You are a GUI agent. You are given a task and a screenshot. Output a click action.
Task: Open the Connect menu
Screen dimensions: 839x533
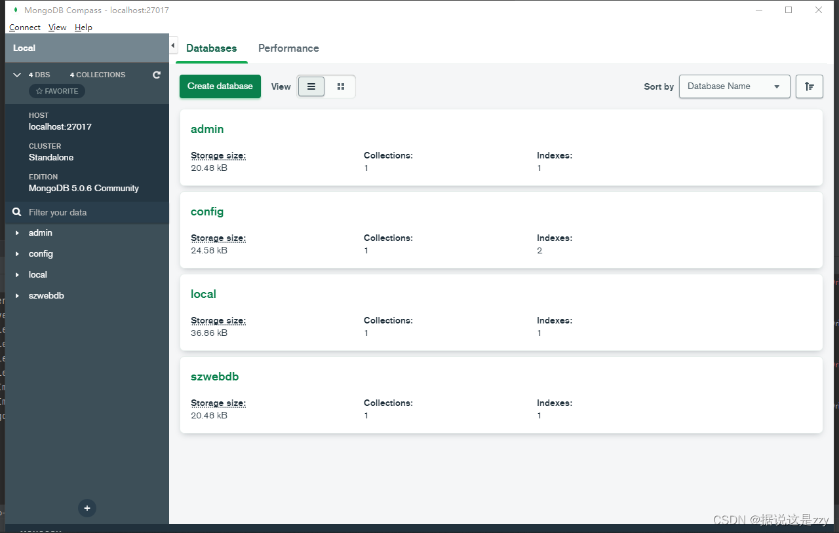pyautogui.click(x=25, y=28)
